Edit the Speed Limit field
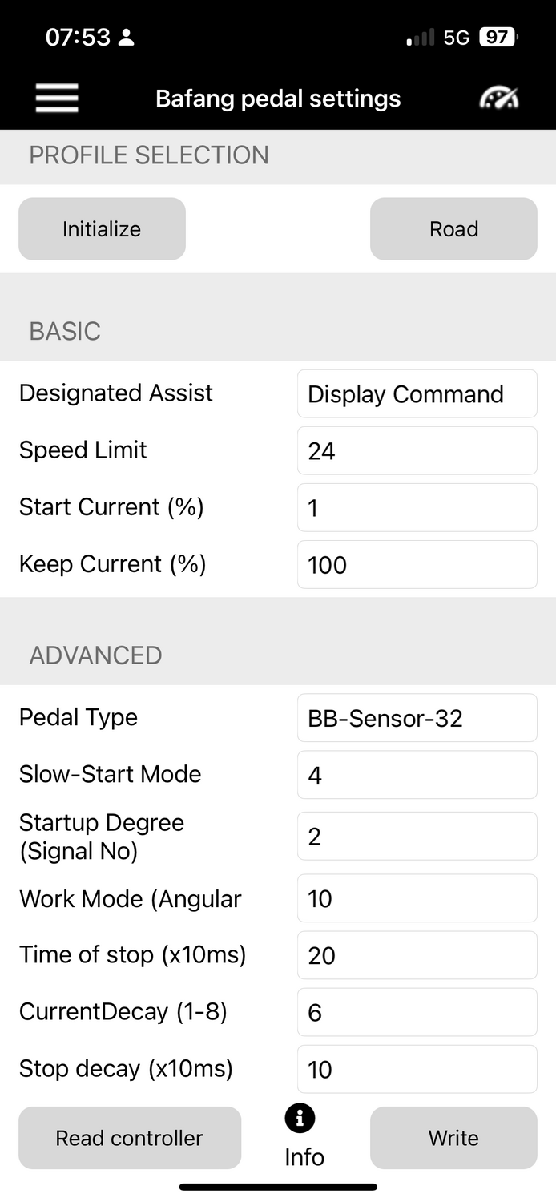This screenshot has width=556, height=1202. click(x=417, y=451)
